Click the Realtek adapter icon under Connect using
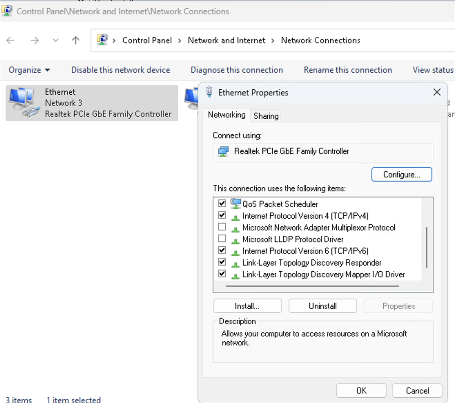 point(223,152)
